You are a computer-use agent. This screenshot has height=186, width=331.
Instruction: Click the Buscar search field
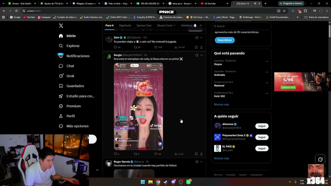(x=242, y=26)
